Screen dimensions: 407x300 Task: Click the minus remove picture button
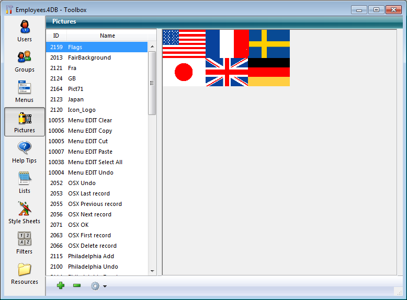(77, 286)
